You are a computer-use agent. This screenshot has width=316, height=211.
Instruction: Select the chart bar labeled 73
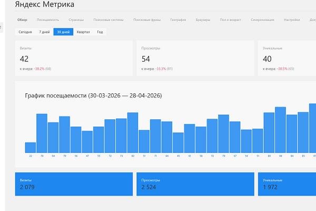point(121,136)
